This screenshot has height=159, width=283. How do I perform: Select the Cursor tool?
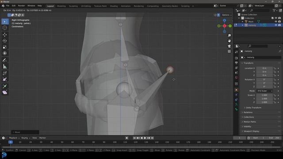click(x=5, y=28)
